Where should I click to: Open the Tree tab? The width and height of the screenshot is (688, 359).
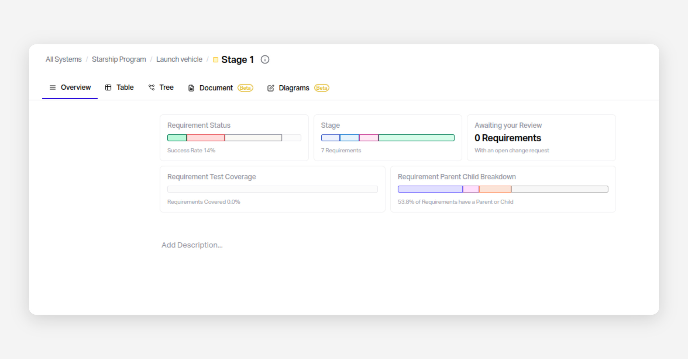(166, 87)
